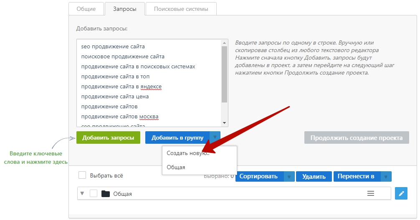
Task: Click the Добавить в группу button
Action: [177, 137]
